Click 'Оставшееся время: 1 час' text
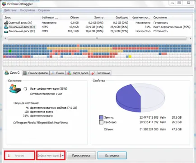Viewport: 196px width, 163px height. (46, 94)
